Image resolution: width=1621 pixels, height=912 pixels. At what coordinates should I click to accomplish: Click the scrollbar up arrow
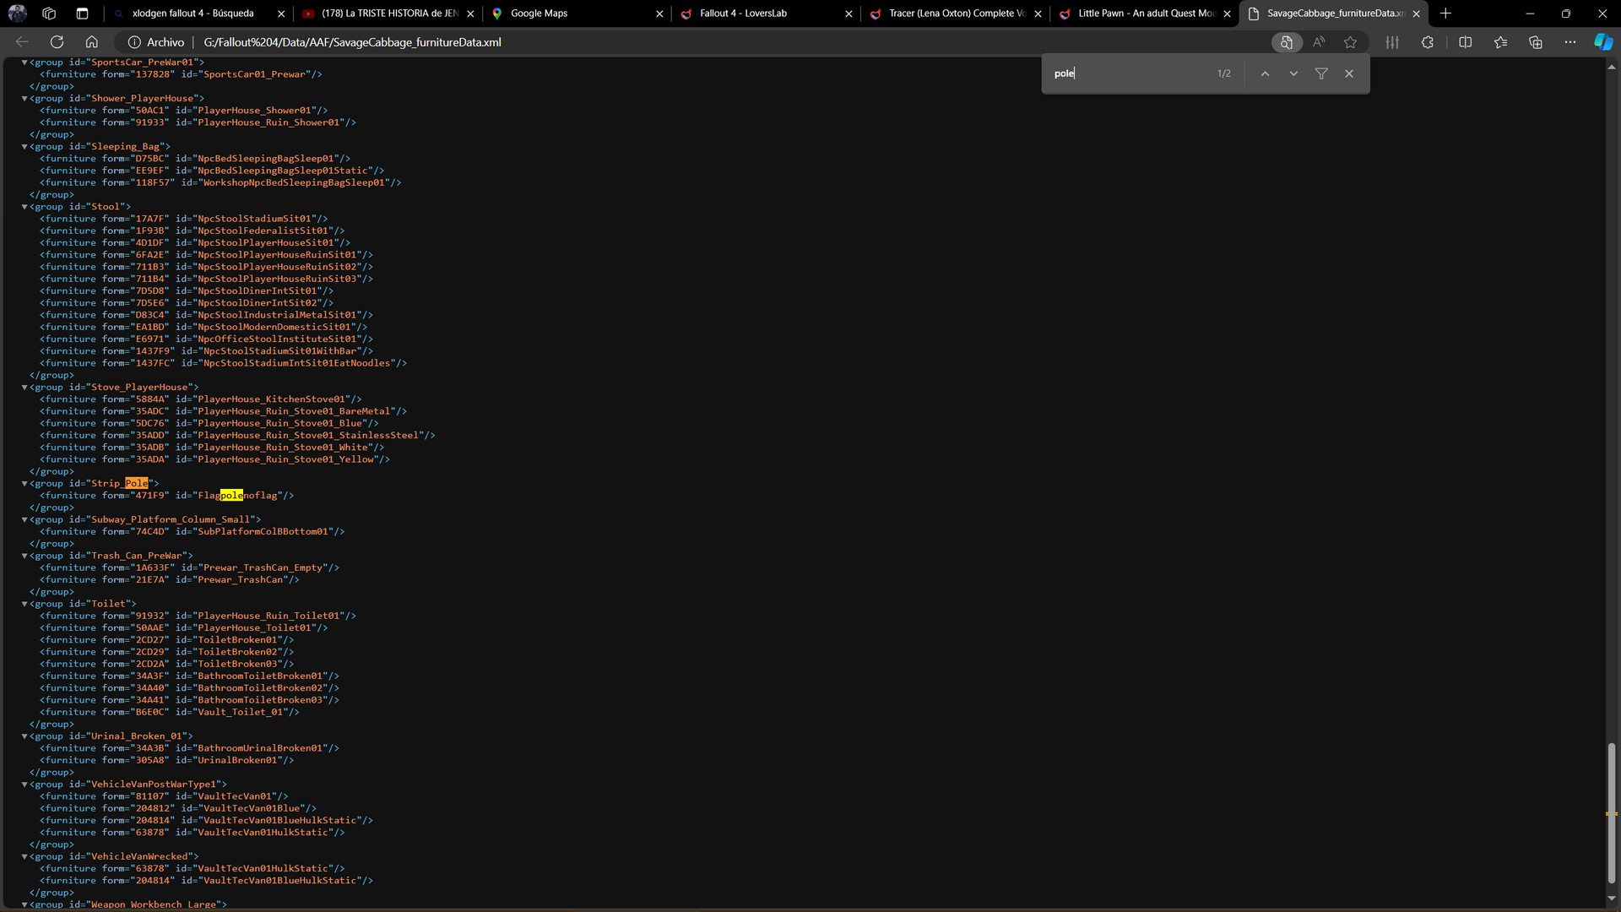point(1611,66)
